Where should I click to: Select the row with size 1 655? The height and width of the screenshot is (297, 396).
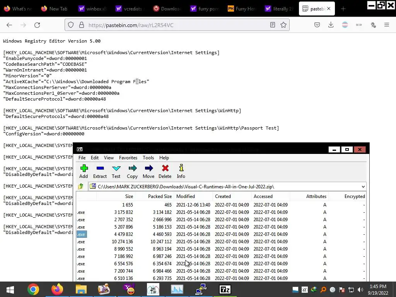click(x=221, y=205)
